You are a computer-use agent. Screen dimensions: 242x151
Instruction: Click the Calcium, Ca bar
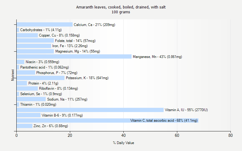(x=44, y=24)
